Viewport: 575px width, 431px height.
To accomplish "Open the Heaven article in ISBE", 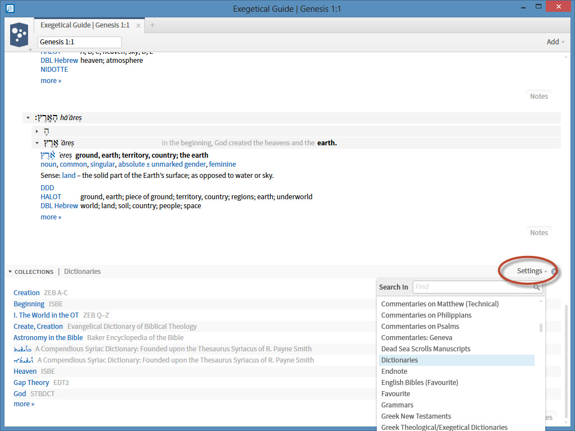I will pyautogui.click(x=25, y=372).
